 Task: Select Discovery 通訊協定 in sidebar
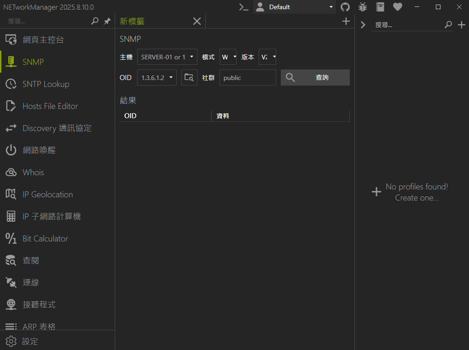pos(58,128)
